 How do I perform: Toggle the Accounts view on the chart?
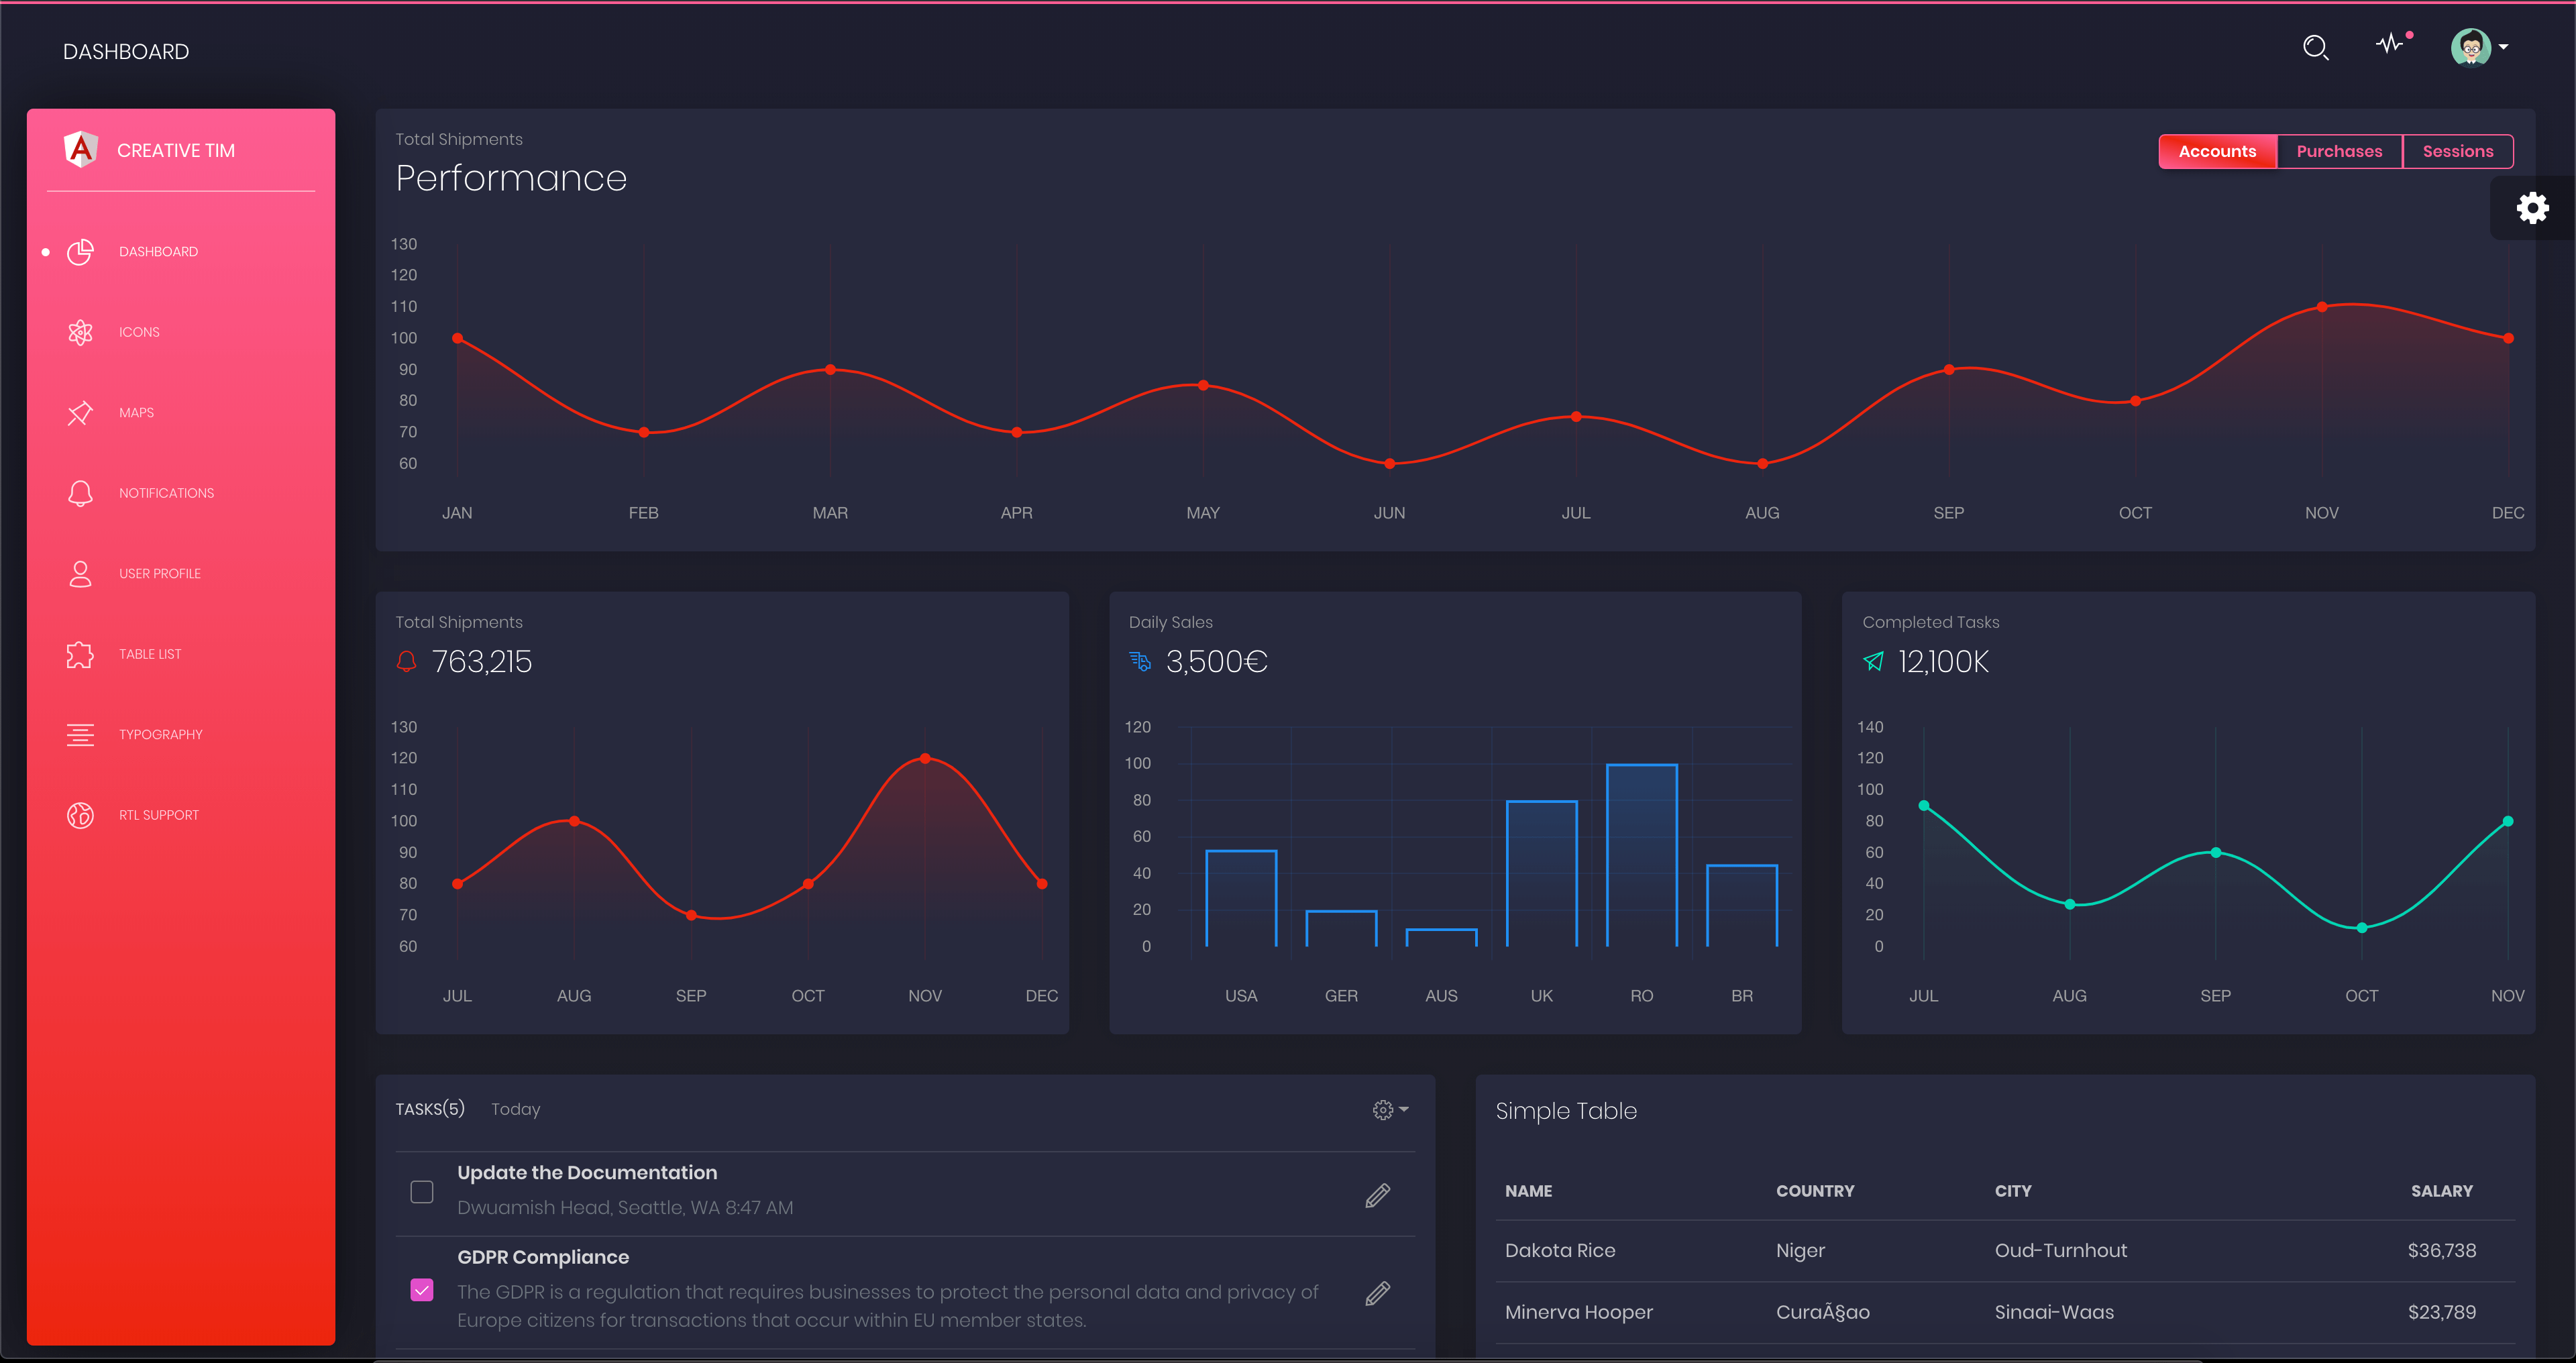(x=2217, y=151)
